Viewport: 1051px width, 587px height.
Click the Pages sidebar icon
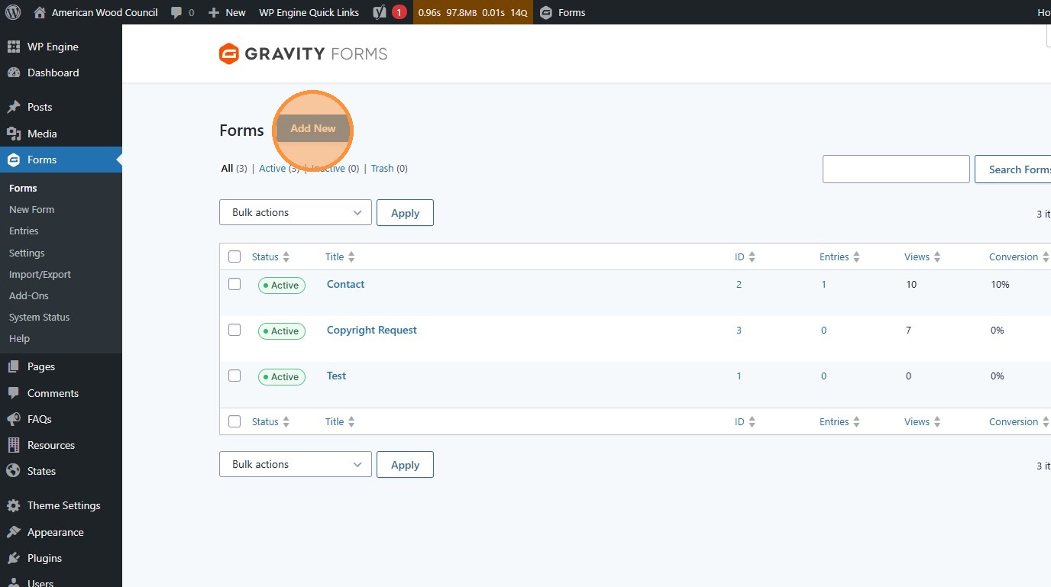13,366
